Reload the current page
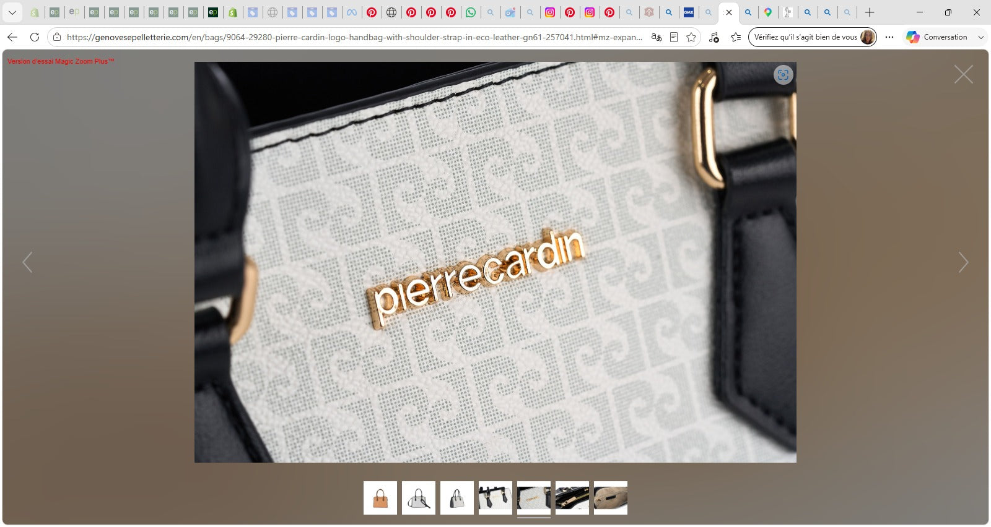 pos(35,37)
